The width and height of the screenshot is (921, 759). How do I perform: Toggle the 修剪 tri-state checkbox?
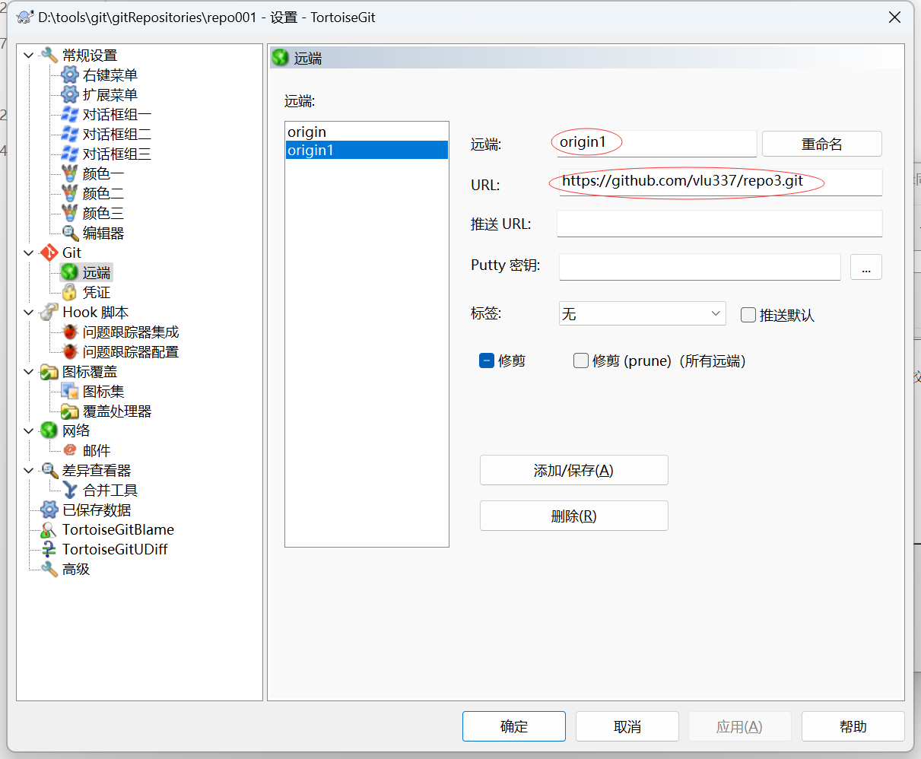pyautogui.click(x=487, y=360)
